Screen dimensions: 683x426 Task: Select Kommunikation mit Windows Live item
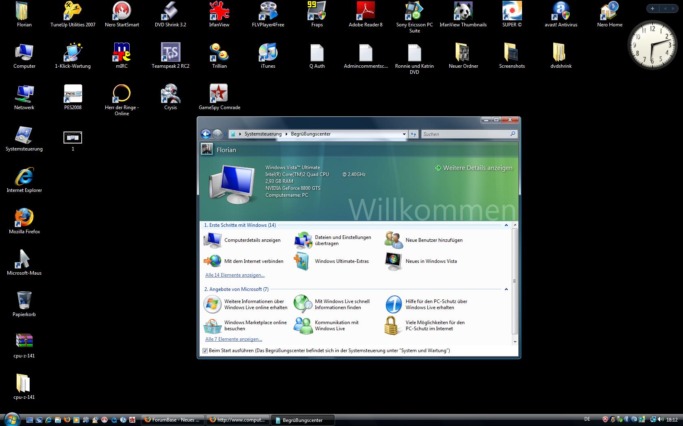(x=326, y=325)
